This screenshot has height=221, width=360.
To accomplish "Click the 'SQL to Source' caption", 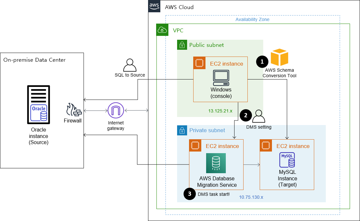I will pos(130,75).
